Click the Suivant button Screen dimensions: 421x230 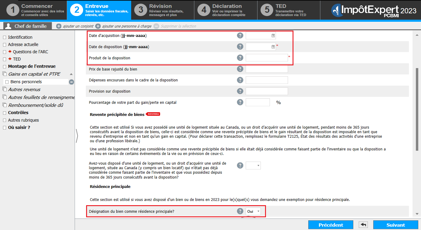coord(396,225)
